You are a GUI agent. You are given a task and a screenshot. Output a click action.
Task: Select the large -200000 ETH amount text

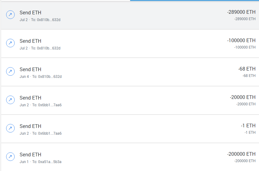coord(241,154)
